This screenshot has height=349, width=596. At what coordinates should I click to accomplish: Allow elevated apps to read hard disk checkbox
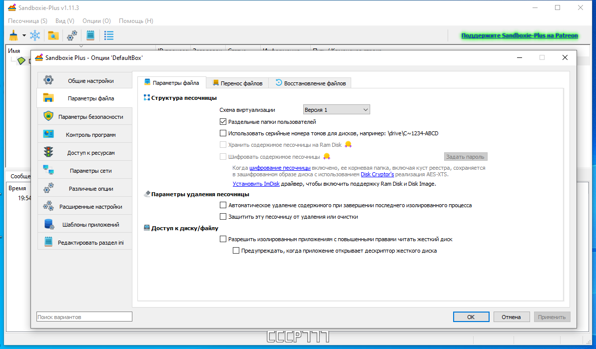223,239
